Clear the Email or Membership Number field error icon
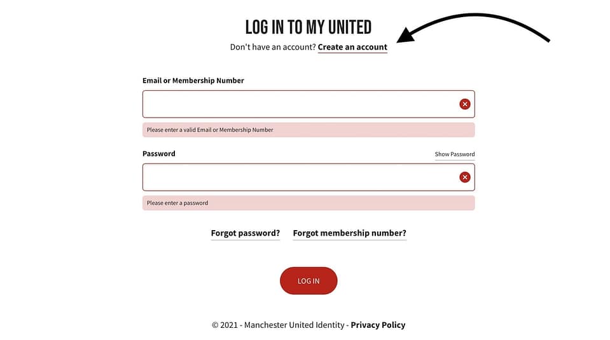610x340 pixels. tap(465, 104)
